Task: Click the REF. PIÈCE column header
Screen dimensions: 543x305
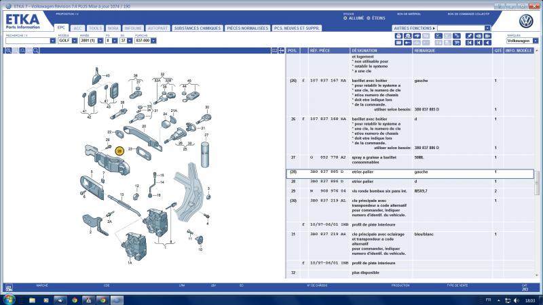Action: [x=329, y=50]
